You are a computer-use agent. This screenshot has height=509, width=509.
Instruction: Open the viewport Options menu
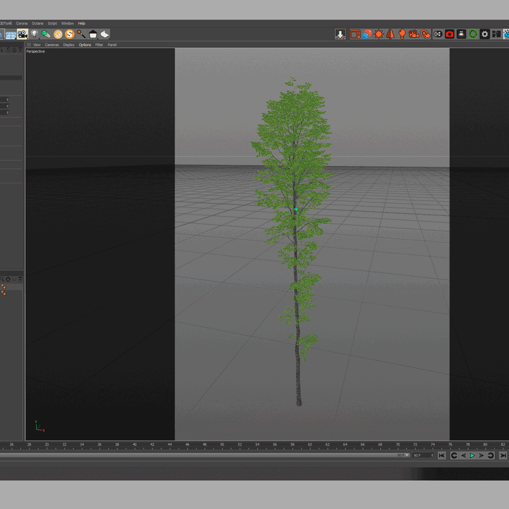click(85, 45)
